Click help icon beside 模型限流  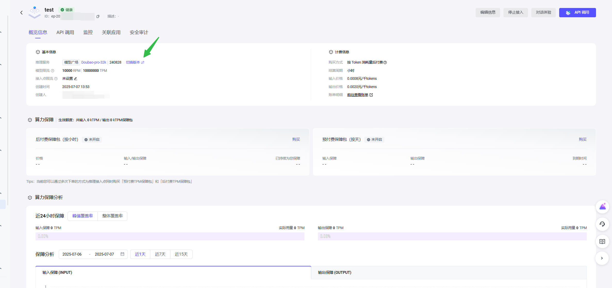53,71
